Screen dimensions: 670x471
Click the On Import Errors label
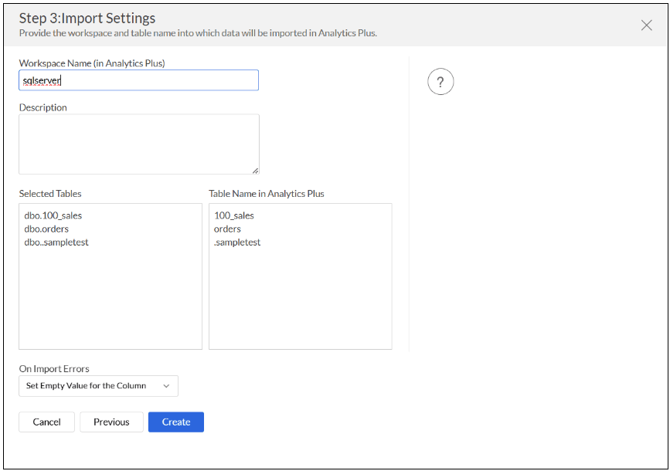54,369
